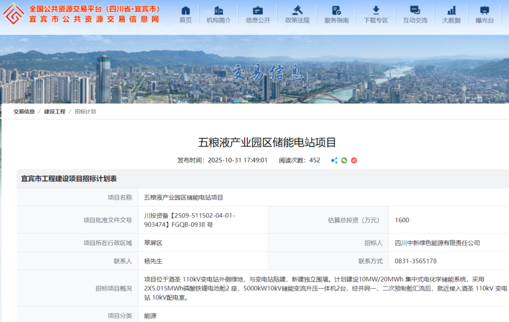Select 互动交流 chat bubble icon
Image resolution: width=509 pixels, height=322 pixels.
point(415,10)
